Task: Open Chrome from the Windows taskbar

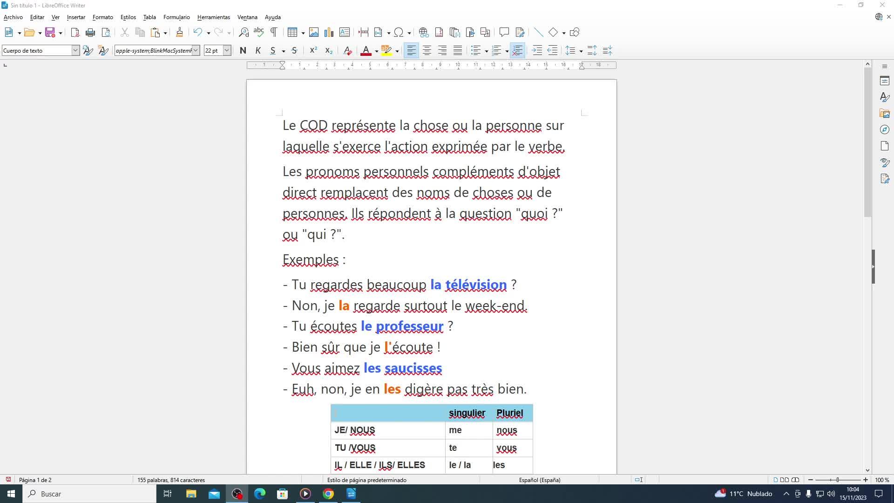Action: click(328, 494)
